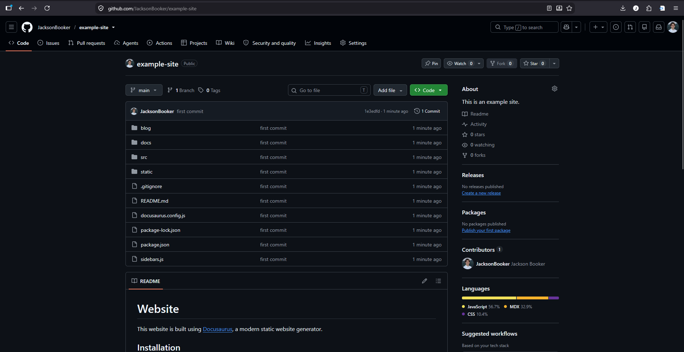Open the .gitignore file

point(151,186)
